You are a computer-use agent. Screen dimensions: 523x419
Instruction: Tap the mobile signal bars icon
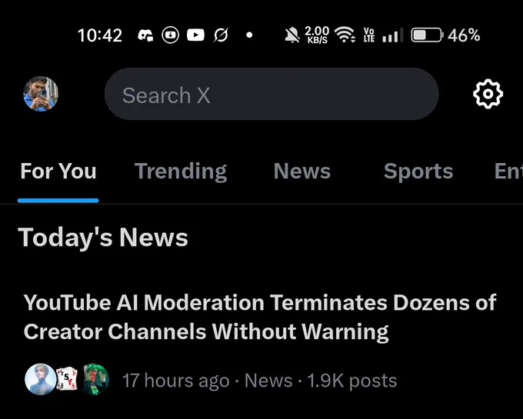(x=392, y=35)
